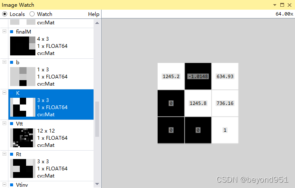Click the blue square icon beside Vtt

click(12, 124)
